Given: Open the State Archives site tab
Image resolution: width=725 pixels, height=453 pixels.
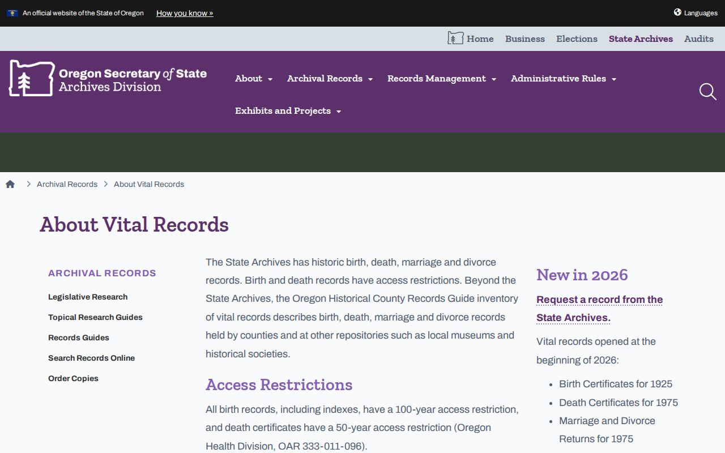Looking at the screenshot, I should (641, 39).
